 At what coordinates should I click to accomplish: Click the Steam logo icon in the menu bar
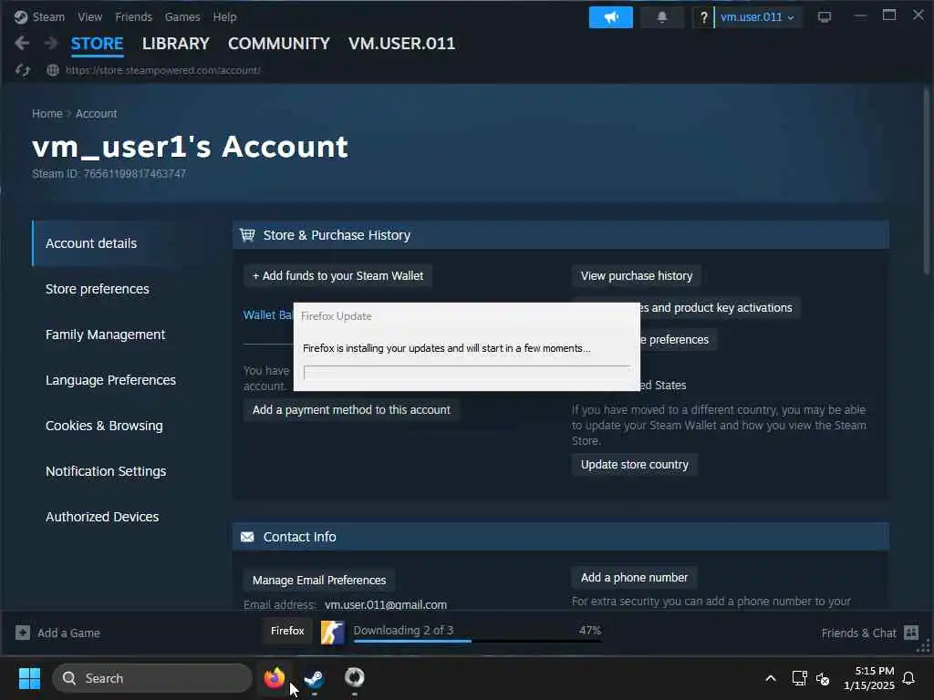pos(21,16)
